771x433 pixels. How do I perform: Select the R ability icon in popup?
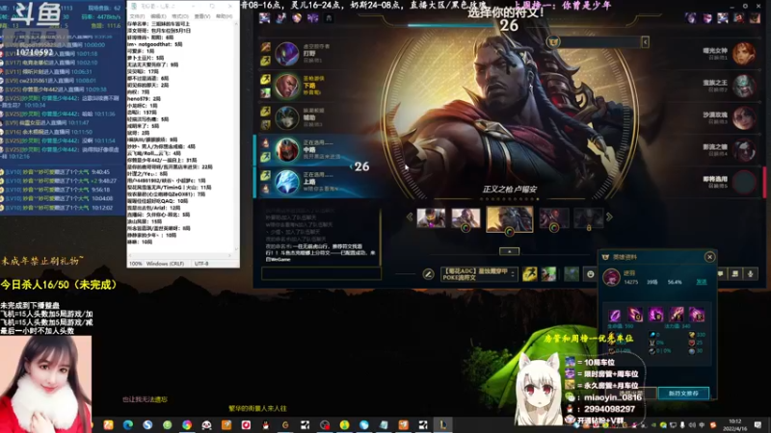(x=697, y=315)
